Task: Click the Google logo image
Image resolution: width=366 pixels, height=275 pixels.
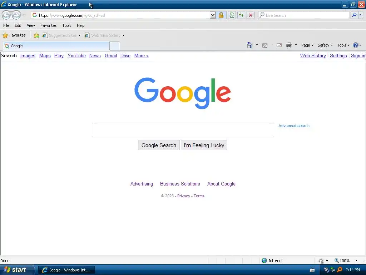Action: (x=183, y=93)
